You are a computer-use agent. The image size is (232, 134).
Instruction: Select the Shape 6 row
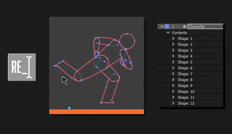[190, 68]
